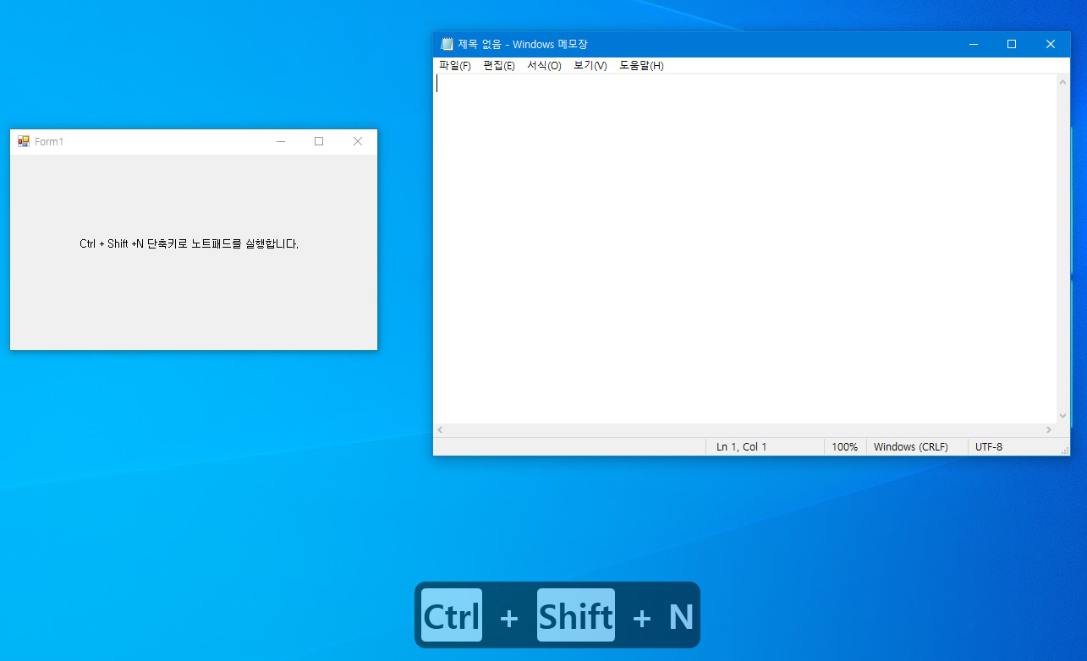
Task: Click the Notepad vertical scrollbar up arrow
Action: (1063, 82)
